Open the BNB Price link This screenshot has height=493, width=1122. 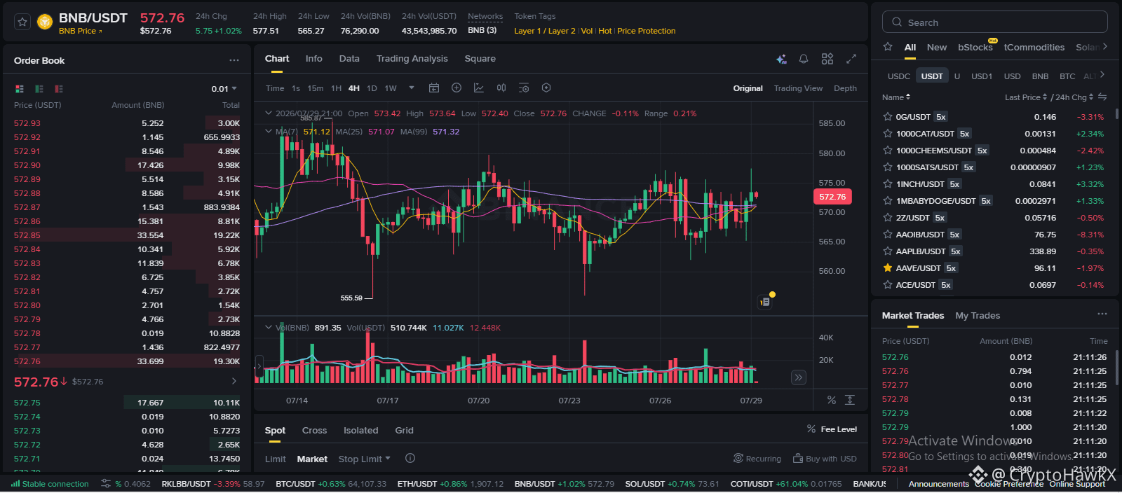(x=81, y=31)
